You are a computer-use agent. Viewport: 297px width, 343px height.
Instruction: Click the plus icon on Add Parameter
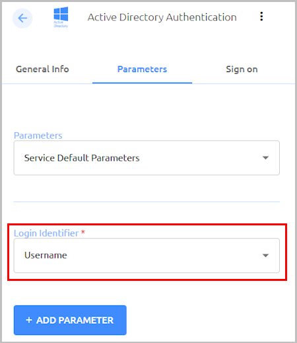pyautogui.click(x=29, y=320)
